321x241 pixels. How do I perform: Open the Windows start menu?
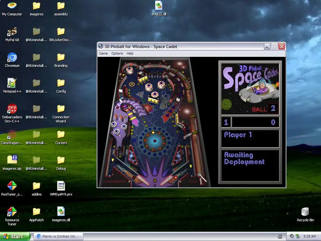[15, 236]
